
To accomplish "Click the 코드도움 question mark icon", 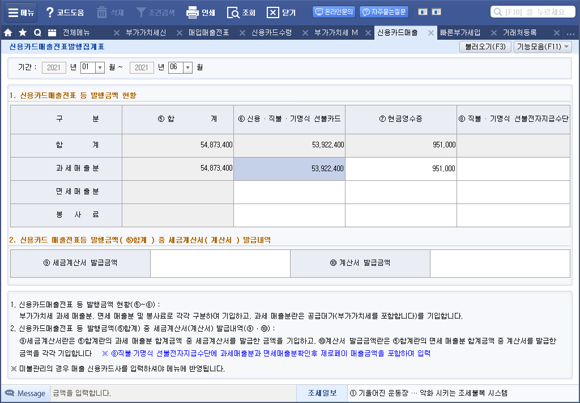I will (50, 12).
